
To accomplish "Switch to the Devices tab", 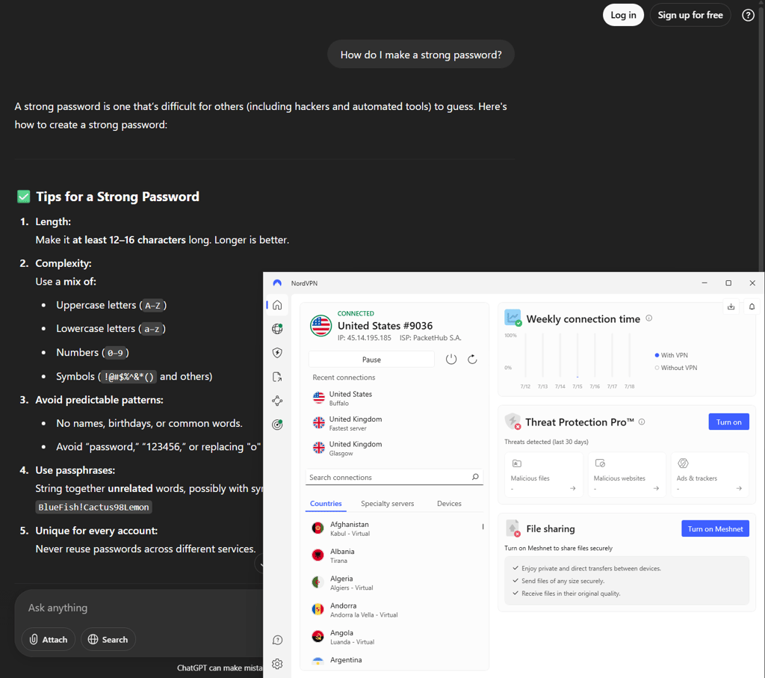I will coord(449,503).
